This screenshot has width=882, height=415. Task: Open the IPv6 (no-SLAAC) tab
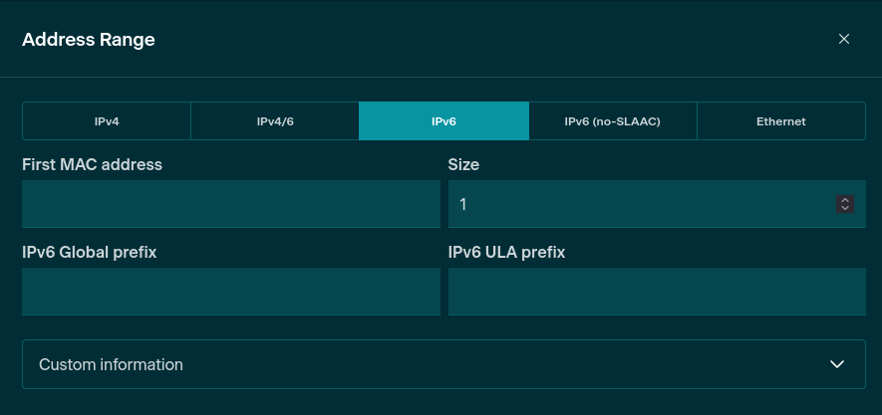point(612,121)
